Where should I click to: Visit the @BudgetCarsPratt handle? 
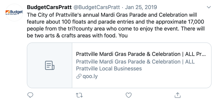coord(96,7)
